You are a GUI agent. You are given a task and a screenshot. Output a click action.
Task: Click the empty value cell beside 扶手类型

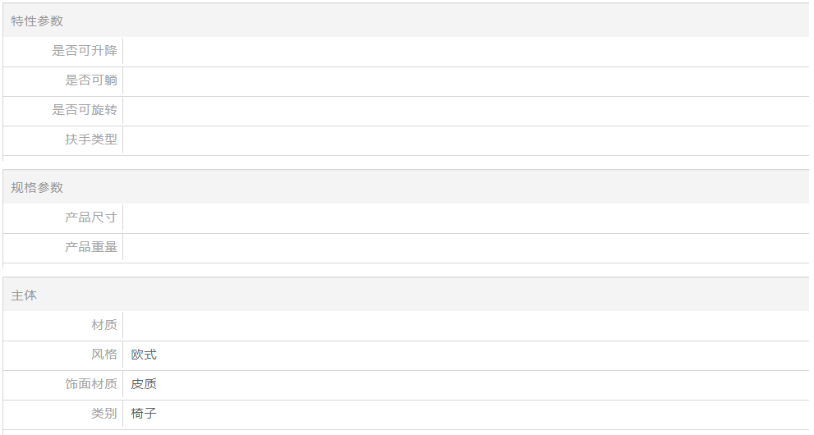467,140
